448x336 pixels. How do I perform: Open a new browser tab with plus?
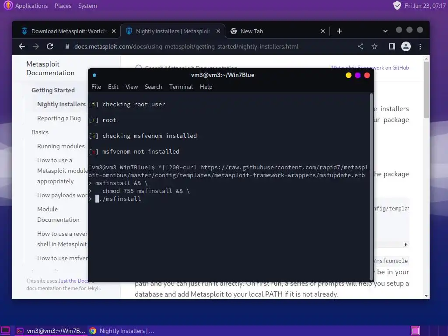(339, 31)
